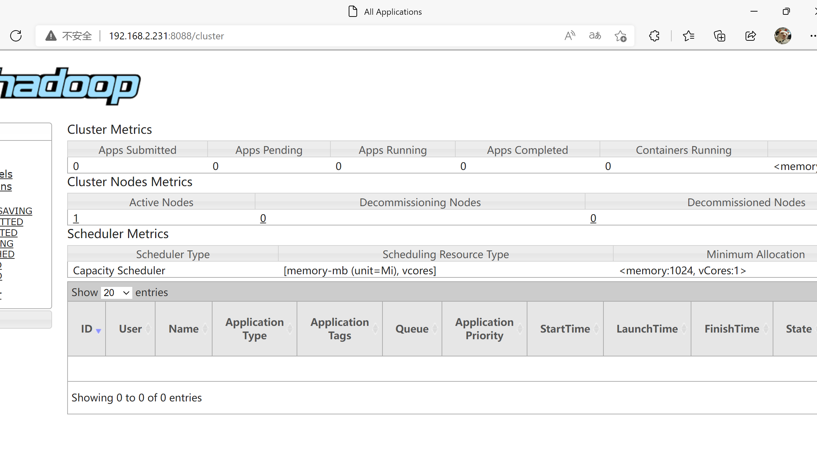
Task: Open the browser extensions puzzle icon
Action: [x=654, y=36]
